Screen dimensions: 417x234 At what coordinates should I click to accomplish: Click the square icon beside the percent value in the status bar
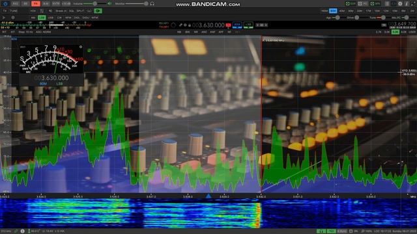(351, 231)
